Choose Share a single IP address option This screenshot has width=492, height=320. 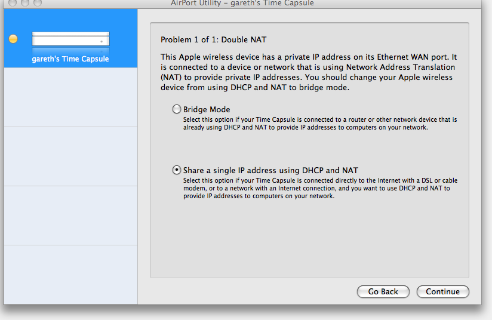(x=177, y=170)
